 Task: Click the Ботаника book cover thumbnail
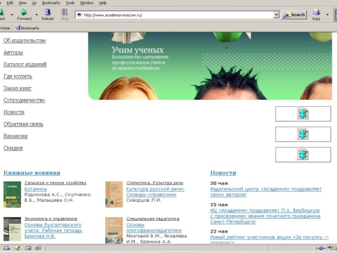pos(12,194)
